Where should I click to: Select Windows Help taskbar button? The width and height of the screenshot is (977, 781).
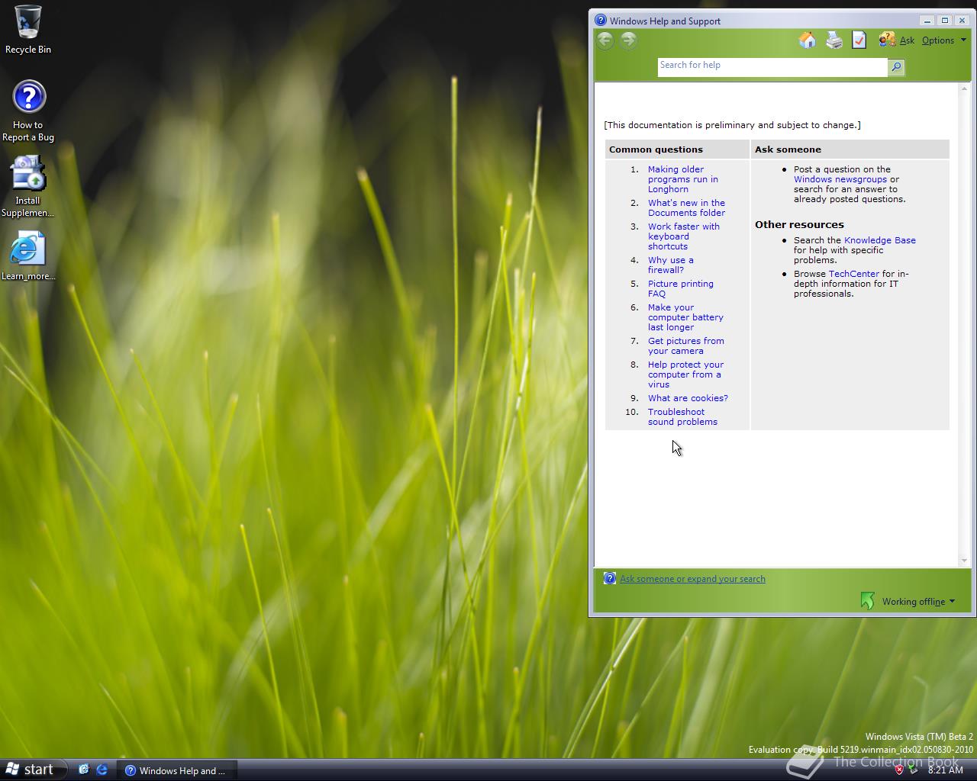point(176,770)
